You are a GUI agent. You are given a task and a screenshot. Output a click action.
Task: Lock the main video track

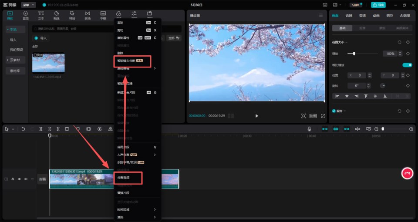click(13, 179)
